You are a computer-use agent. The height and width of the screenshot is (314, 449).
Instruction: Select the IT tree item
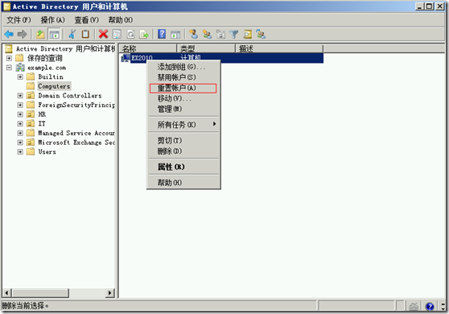point(42,124)
